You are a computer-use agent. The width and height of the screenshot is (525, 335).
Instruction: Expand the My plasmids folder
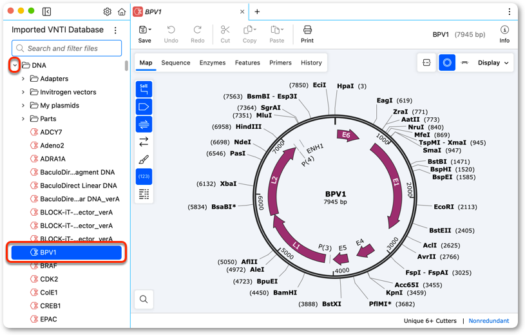click(23, 106)
